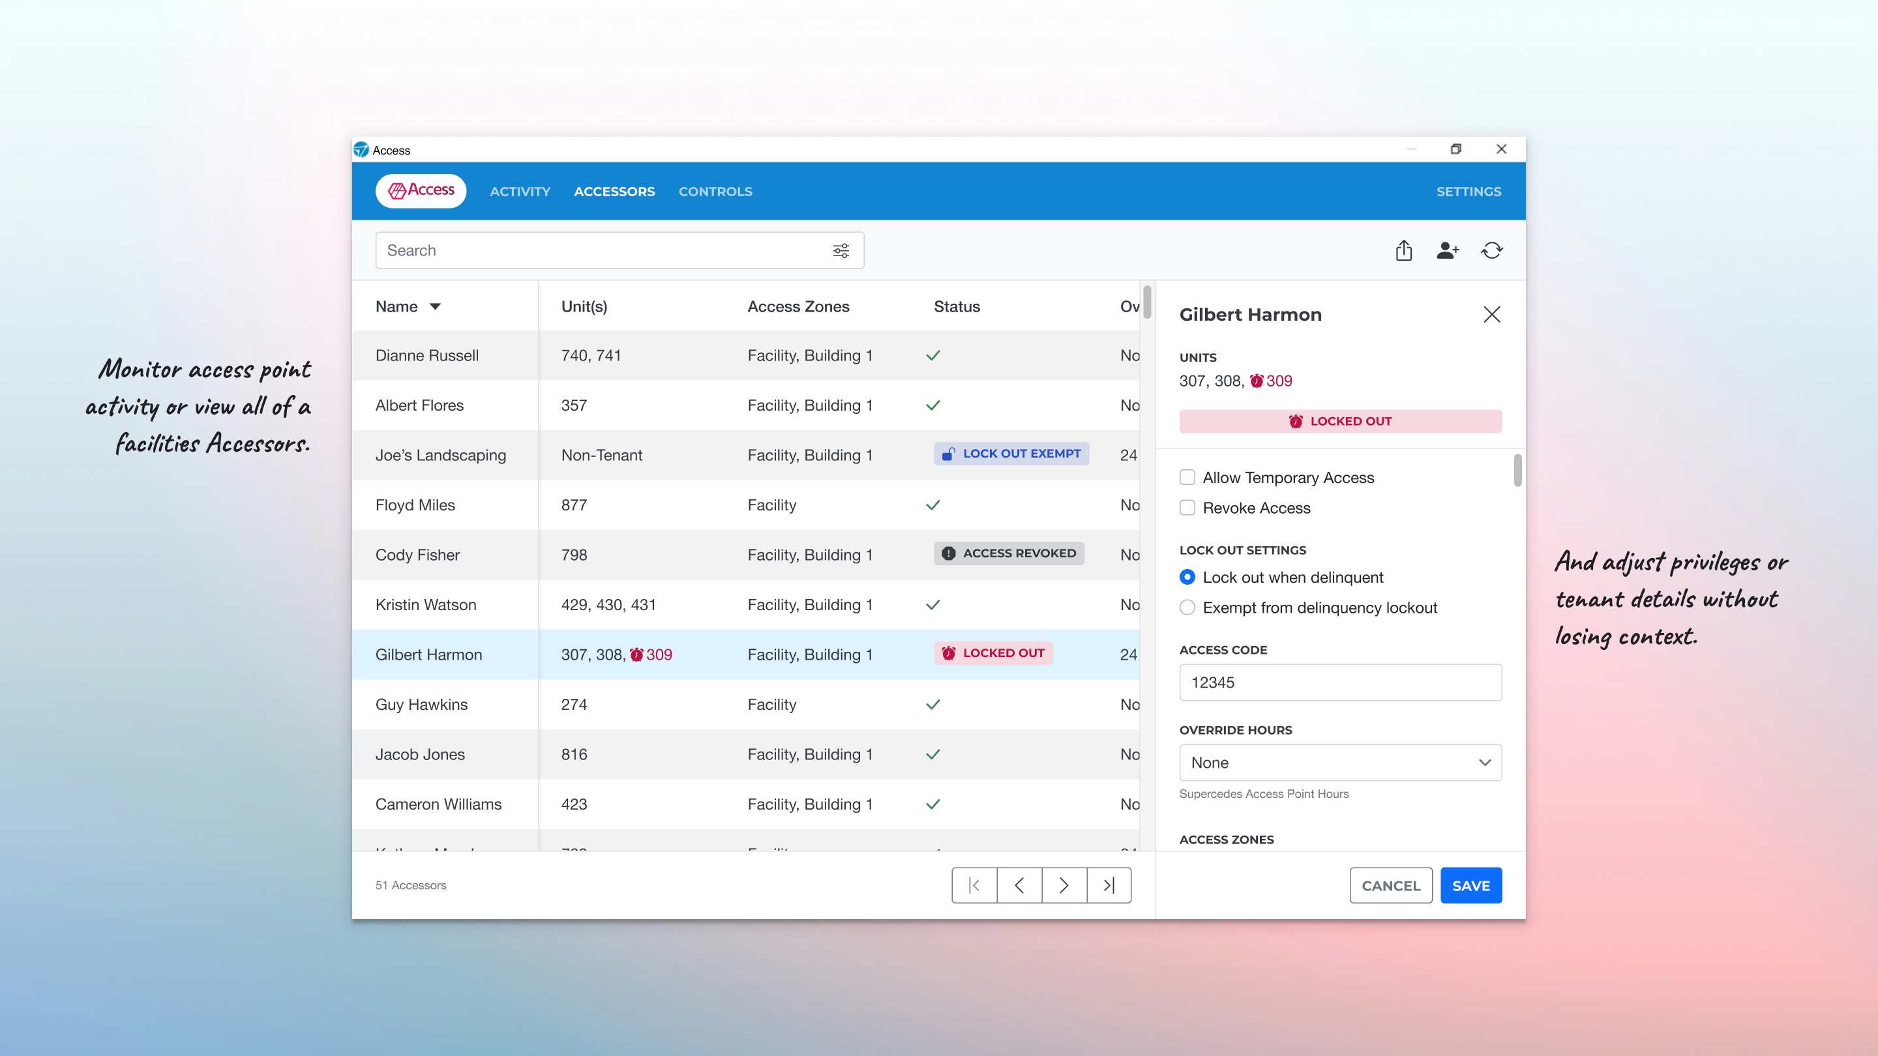
Task: Enable the Allow Temporary Access checkbox
Action: (x=1187, y=477)
